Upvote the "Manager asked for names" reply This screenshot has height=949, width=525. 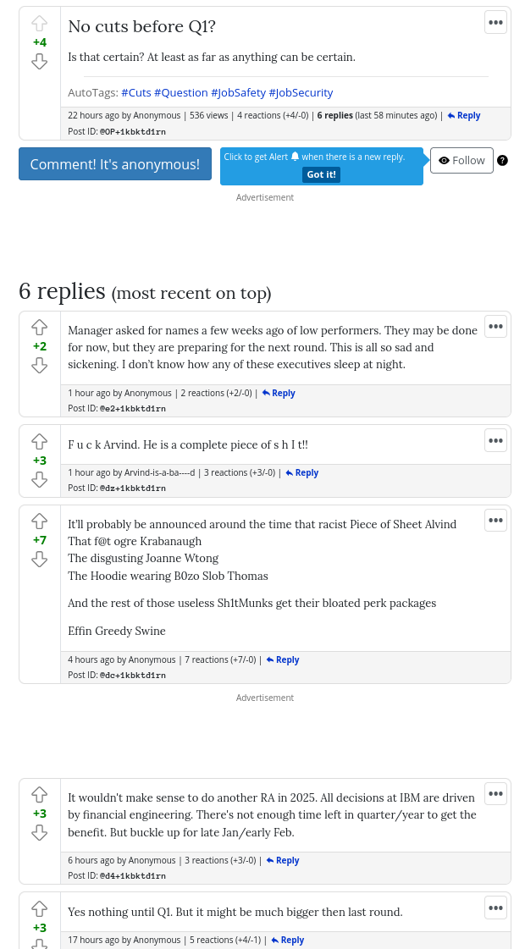(39, 328)
